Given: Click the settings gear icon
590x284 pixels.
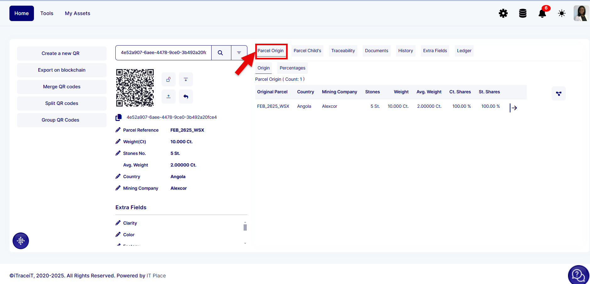Looking at the screenshot, I should (x=503, y=14).
